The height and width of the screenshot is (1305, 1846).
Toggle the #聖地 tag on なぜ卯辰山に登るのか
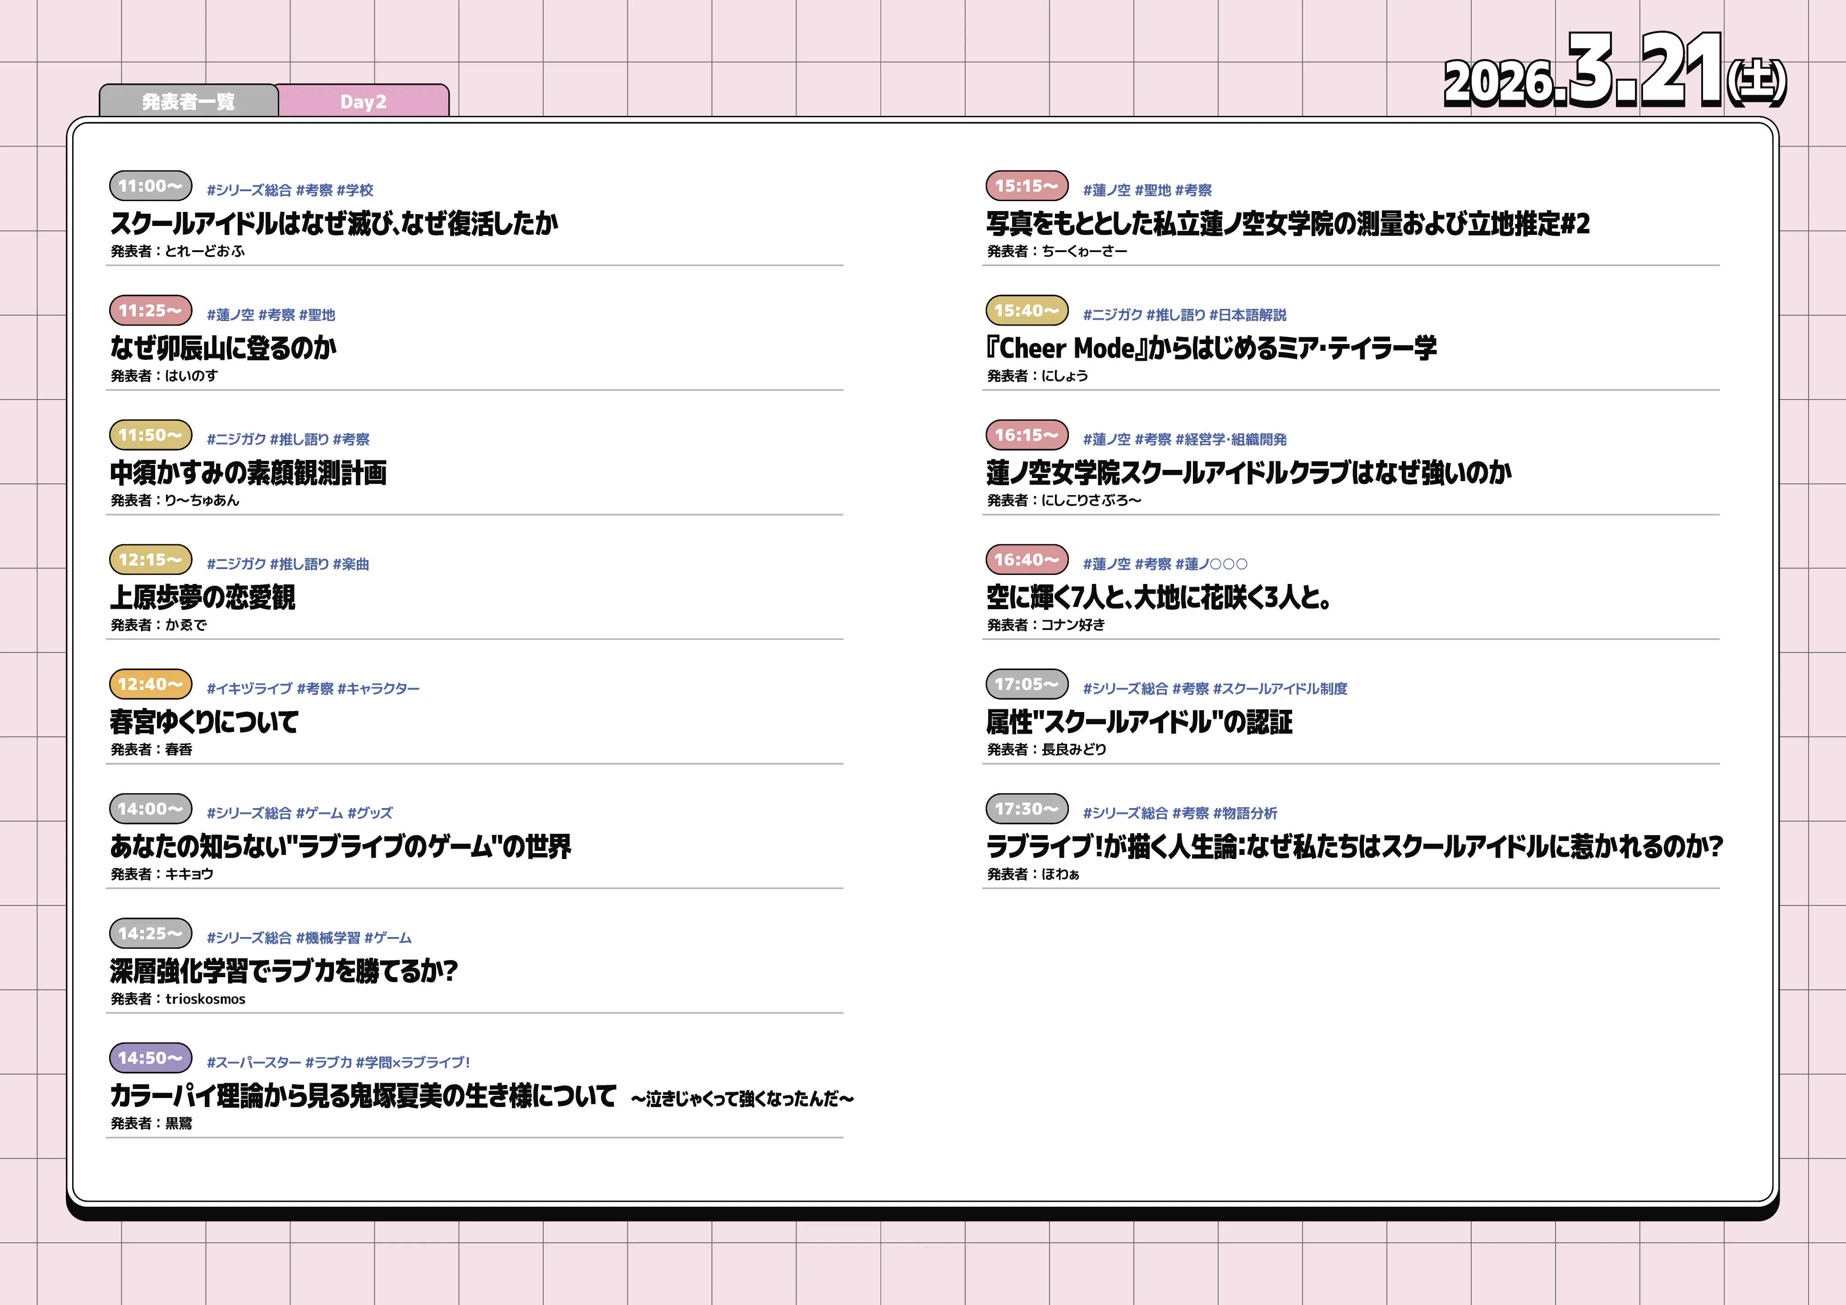point(319,314)
